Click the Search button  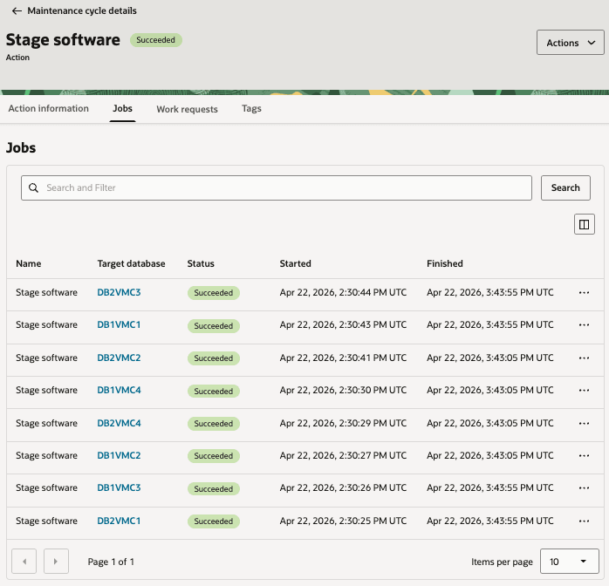[565, 187]
